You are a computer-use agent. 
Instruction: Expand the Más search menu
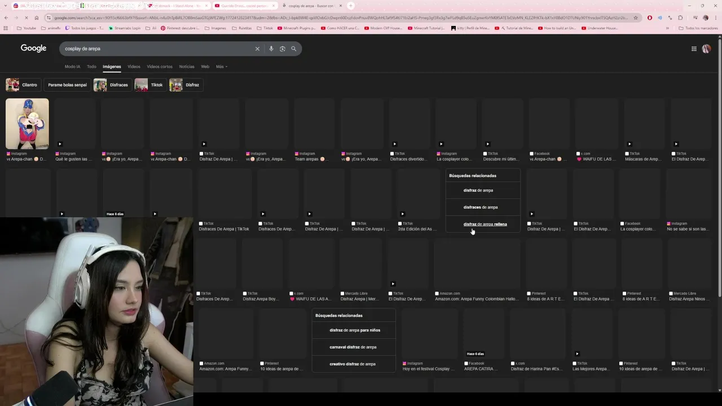pos(221,67)
